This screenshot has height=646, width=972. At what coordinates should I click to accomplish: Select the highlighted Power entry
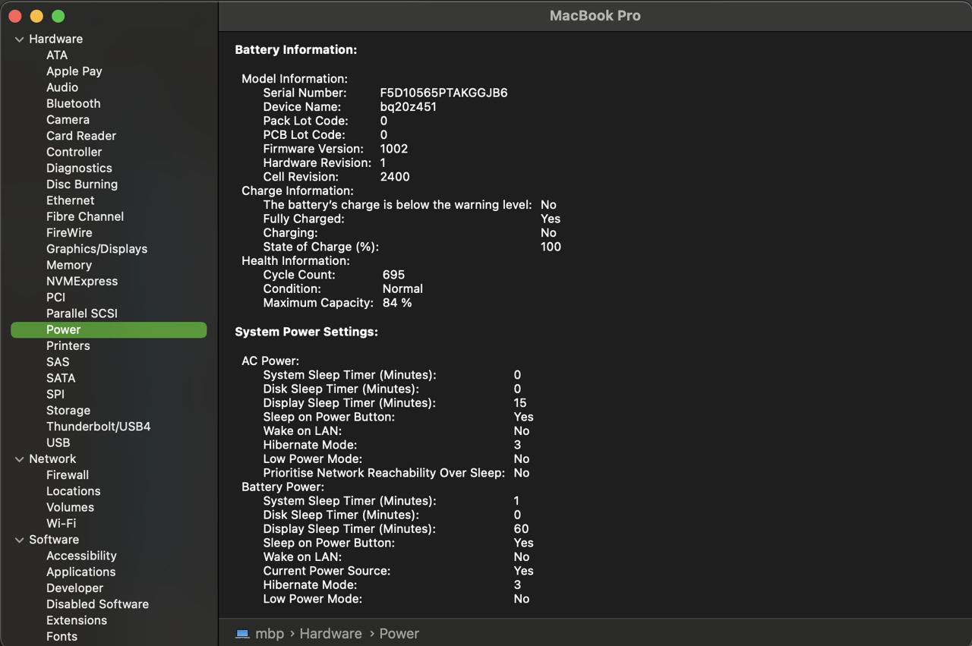[x=109, y=329]
